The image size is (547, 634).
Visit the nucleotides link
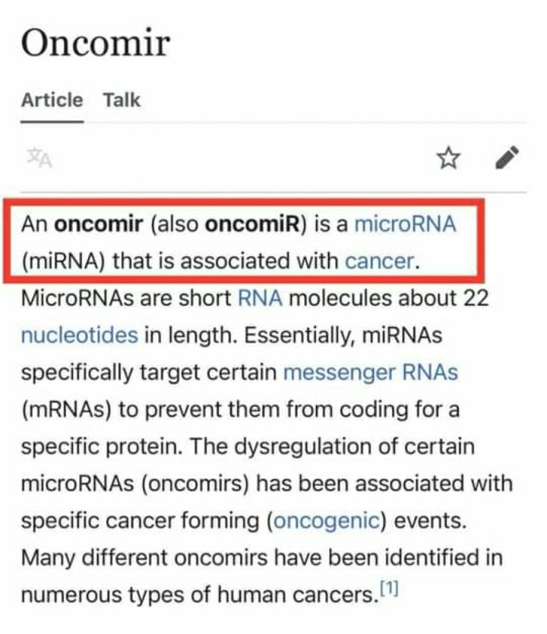click(79, 335)
